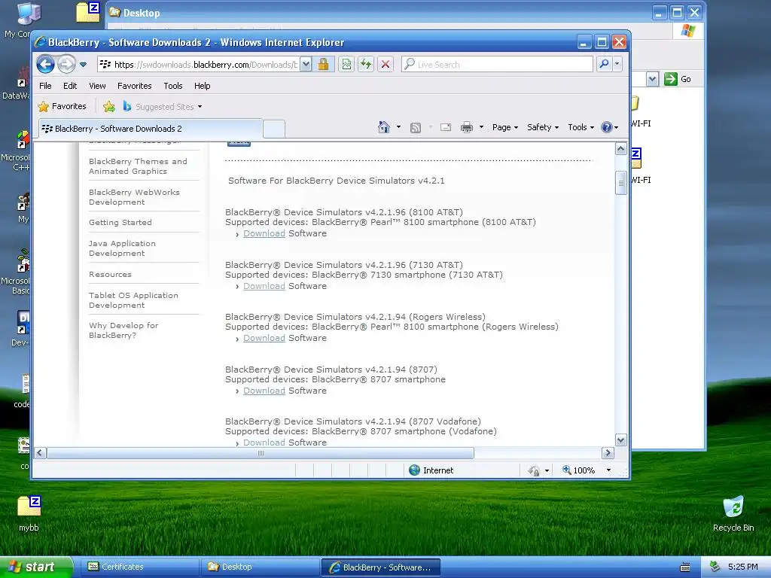
Task: Download simulator v4.2.1.96 (8100 AT&T)
Action: 264,233
